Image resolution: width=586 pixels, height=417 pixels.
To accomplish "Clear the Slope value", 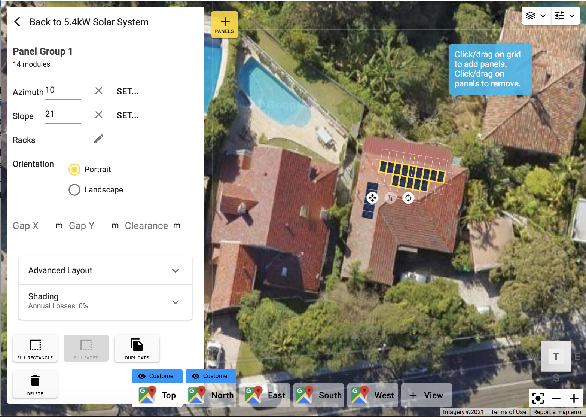I will point(99,115).
